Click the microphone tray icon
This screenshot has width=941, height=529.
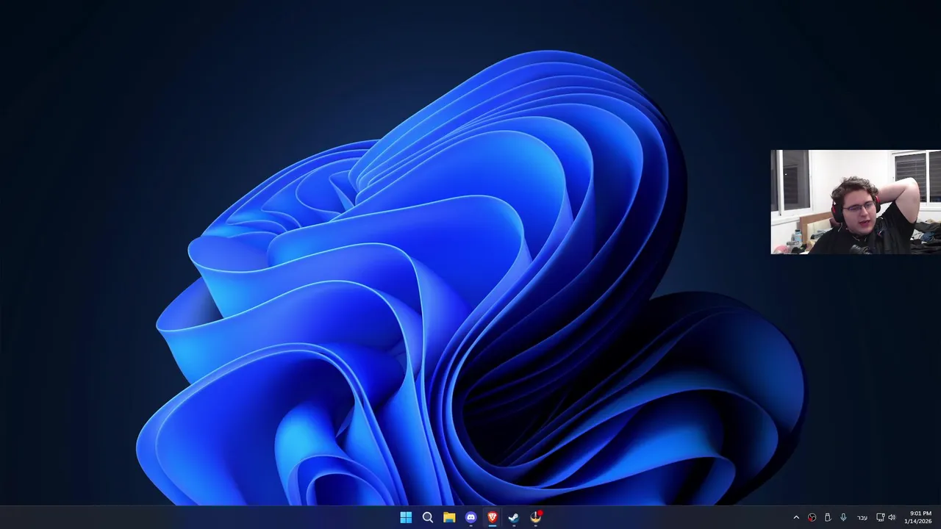843,518
